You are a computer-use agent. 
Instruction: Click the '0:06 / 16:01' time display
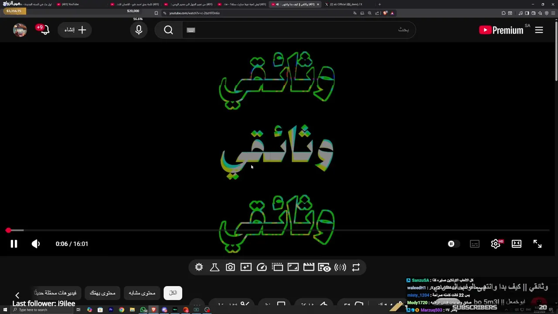coord(72,244)
